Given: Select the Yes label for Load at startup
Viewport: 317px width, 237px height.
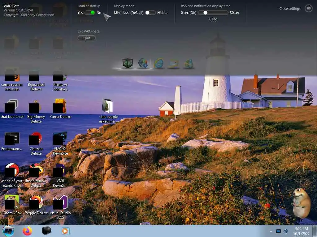Looking at the screenshot, I should coord(80,13).
